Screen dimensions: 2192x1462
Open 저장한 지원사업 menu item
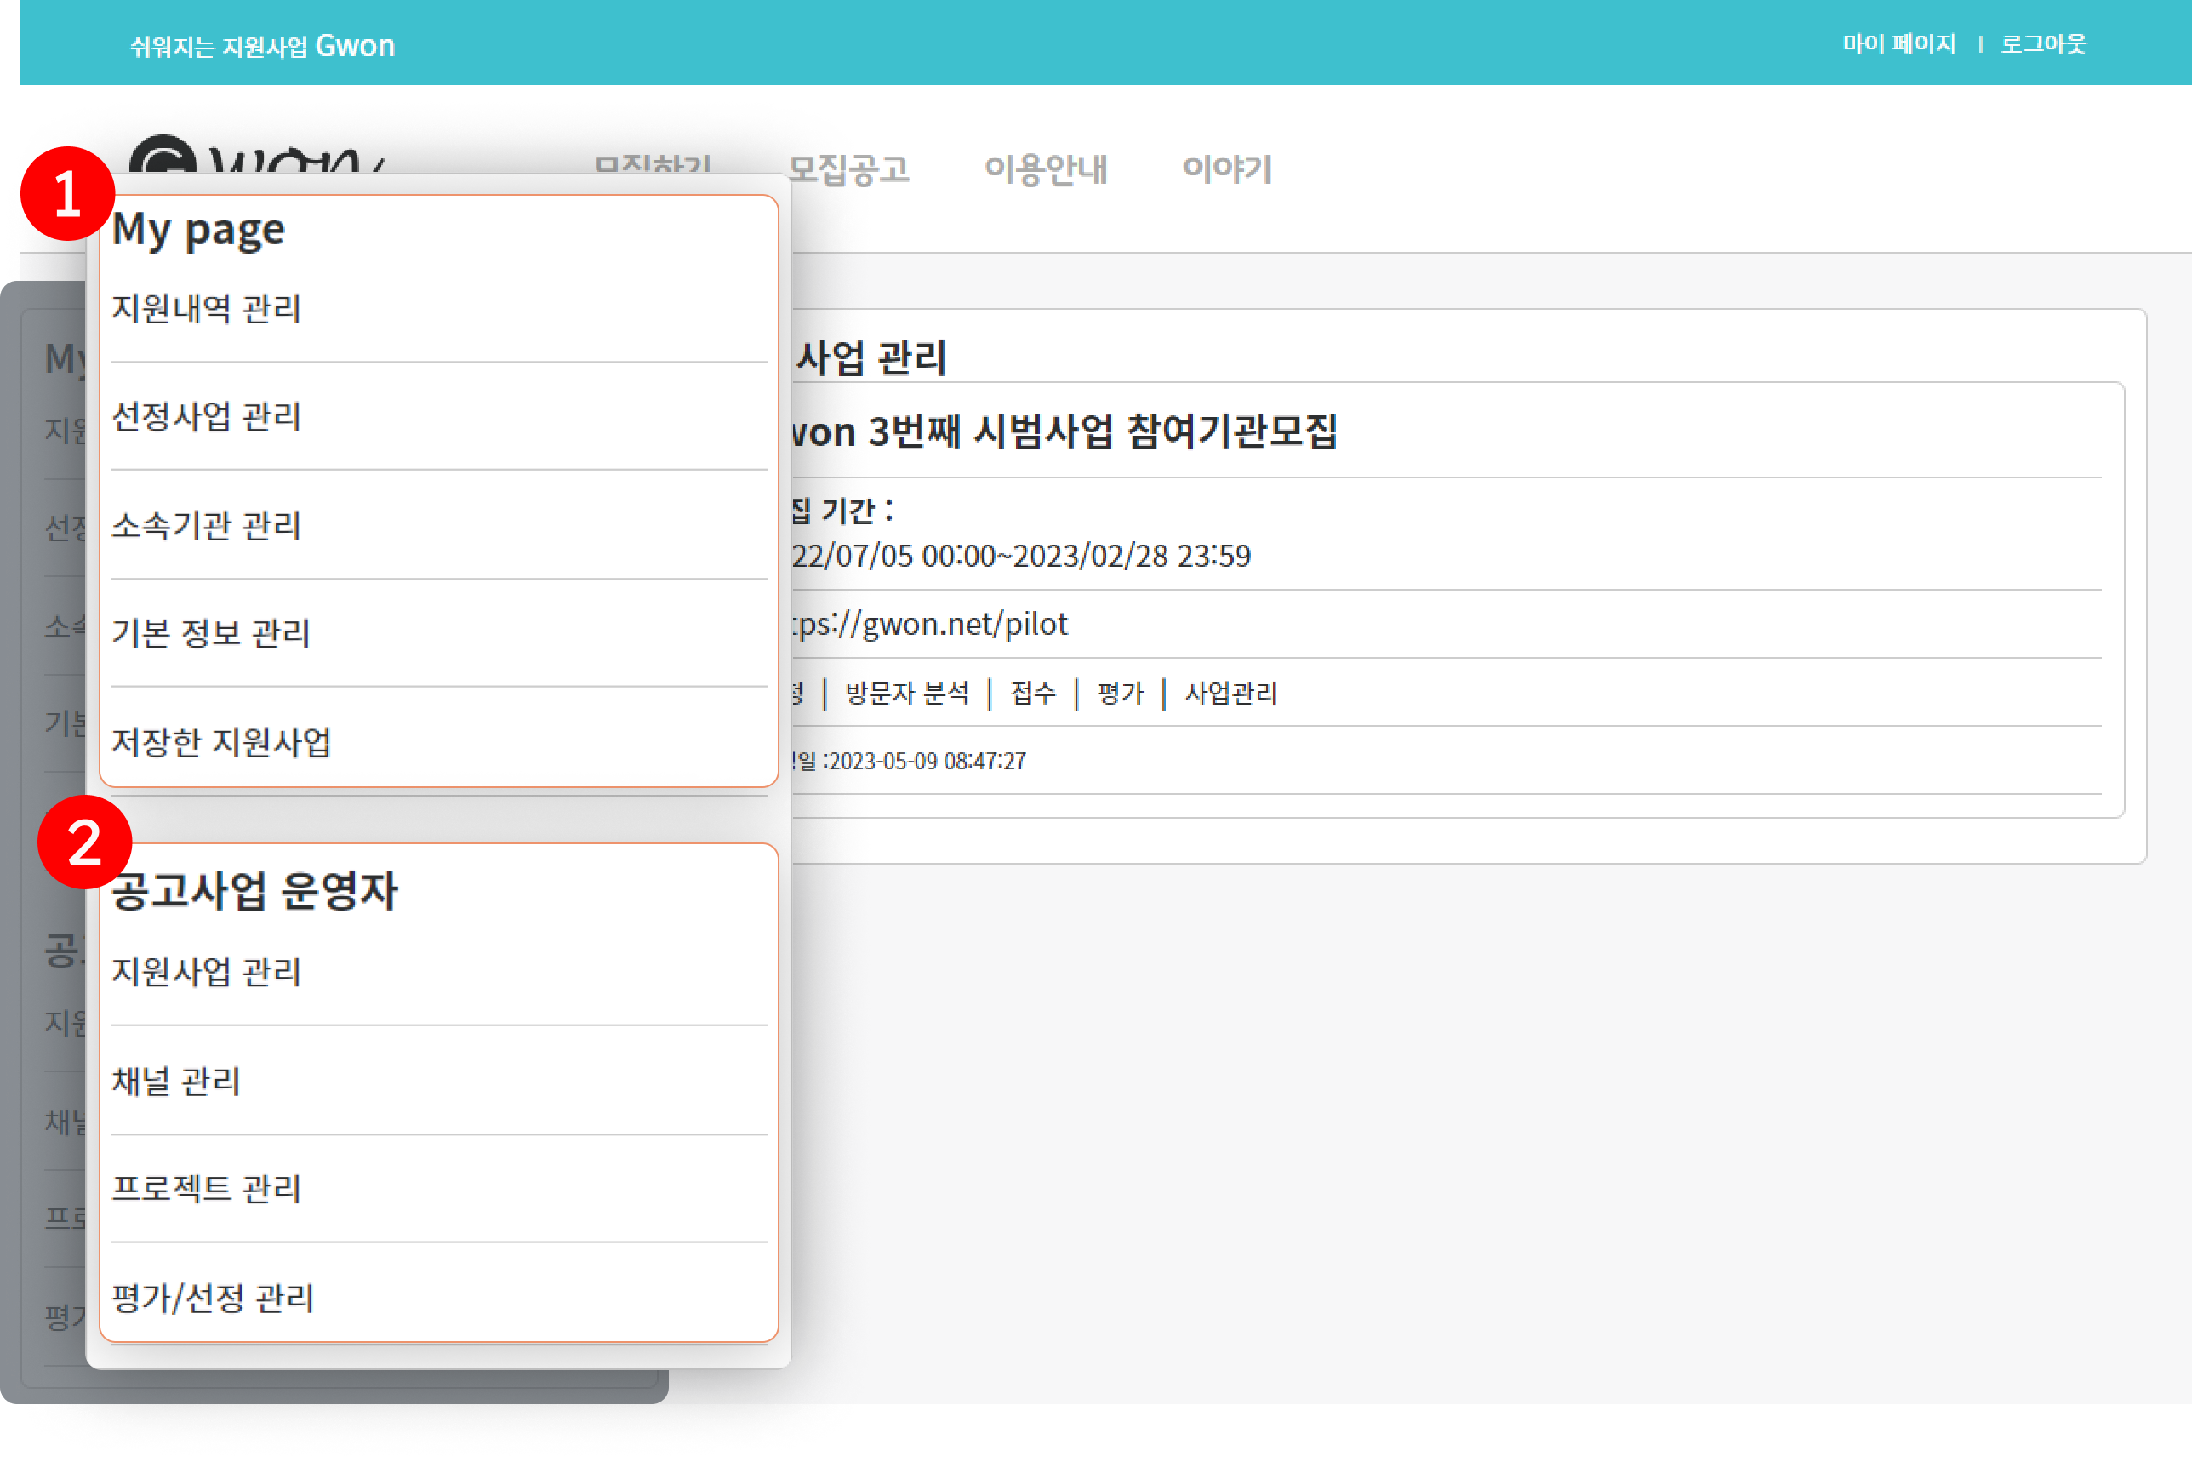(x=221, y=742)
